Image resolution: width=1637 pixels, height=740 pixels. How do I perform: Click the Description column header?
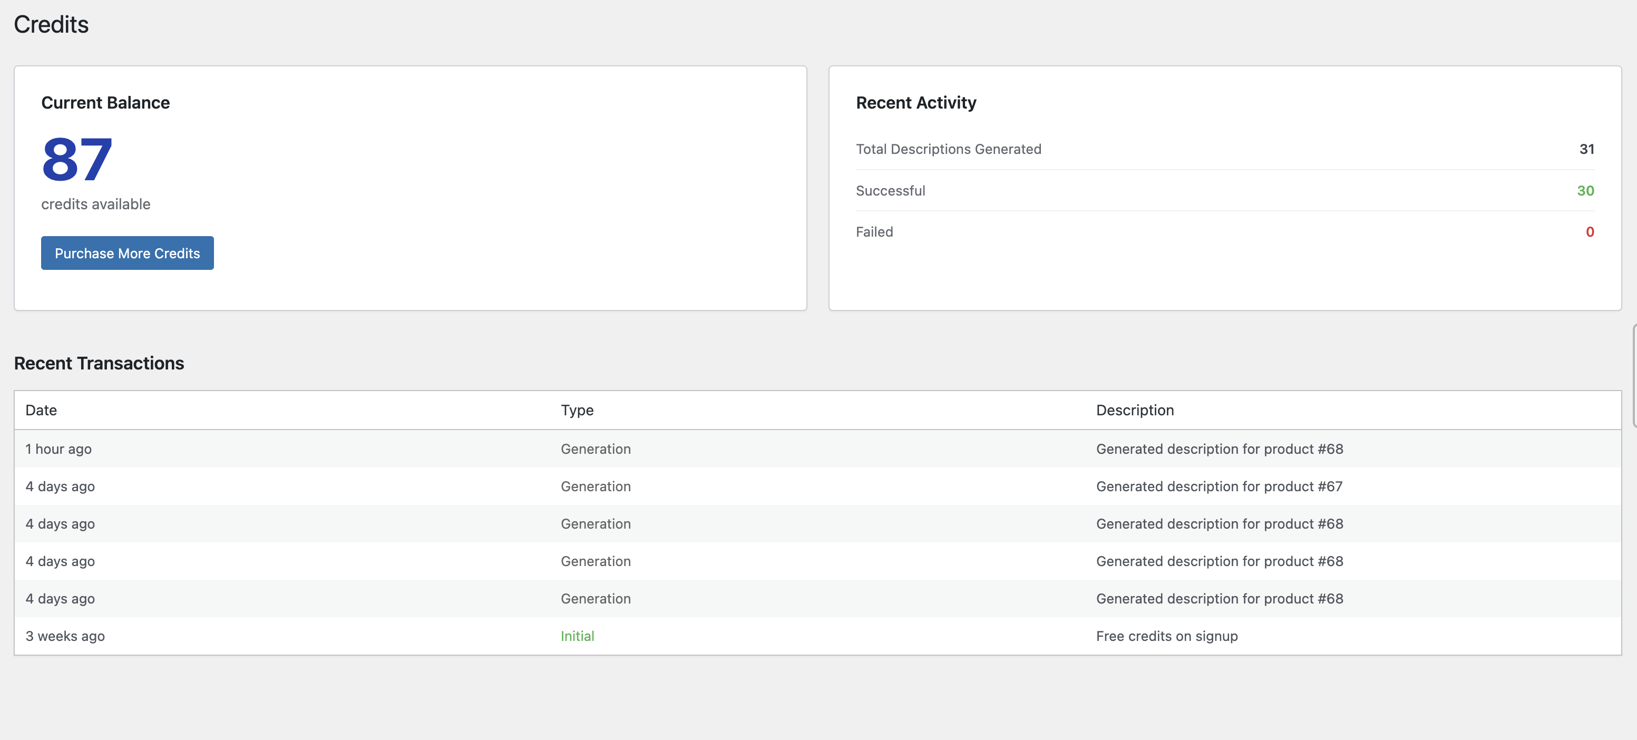[x=1134, y=410]
